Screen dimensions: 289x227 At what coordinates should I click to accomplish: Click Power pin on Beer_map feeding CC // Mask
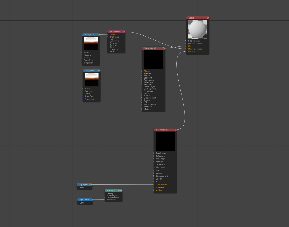click(x=82, y=52)
